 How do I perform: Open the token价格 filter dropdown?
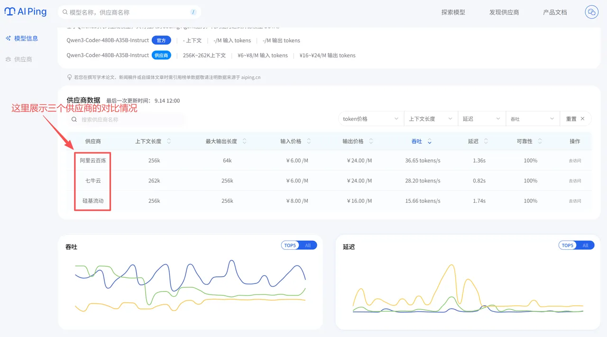tap(371, 119)
